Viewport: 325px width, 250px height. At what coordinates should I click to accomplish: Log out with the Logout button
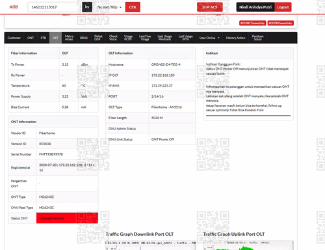[x=283, y=7]
